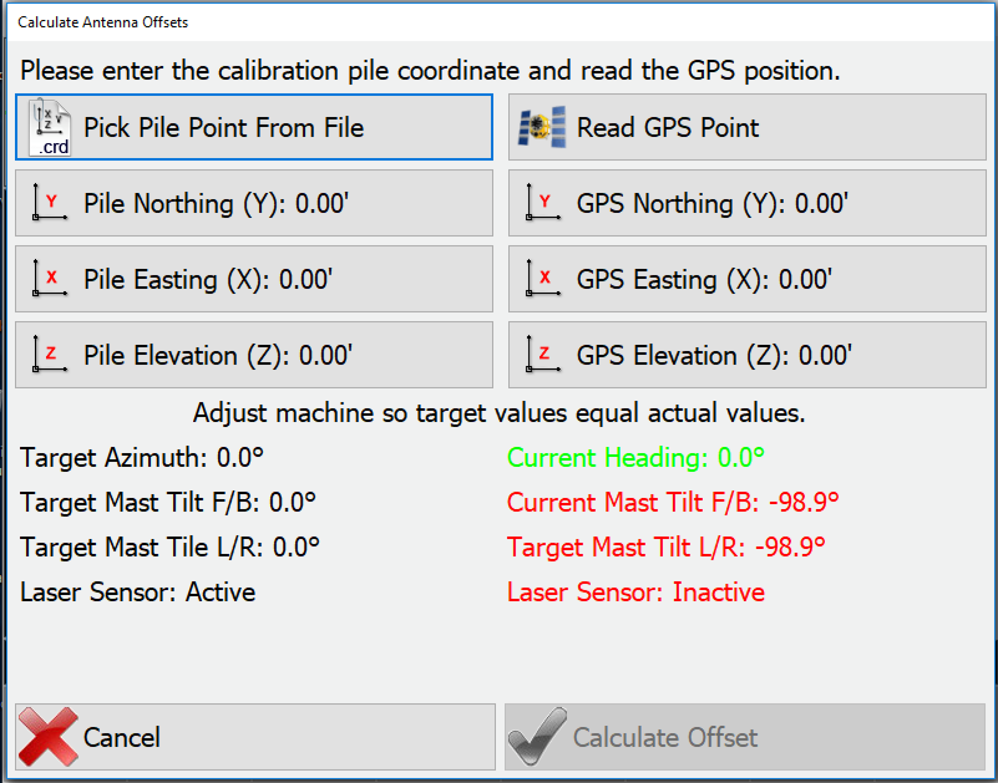Click the .crd file icon
The image size is (998, 783).
click(49, 128)
